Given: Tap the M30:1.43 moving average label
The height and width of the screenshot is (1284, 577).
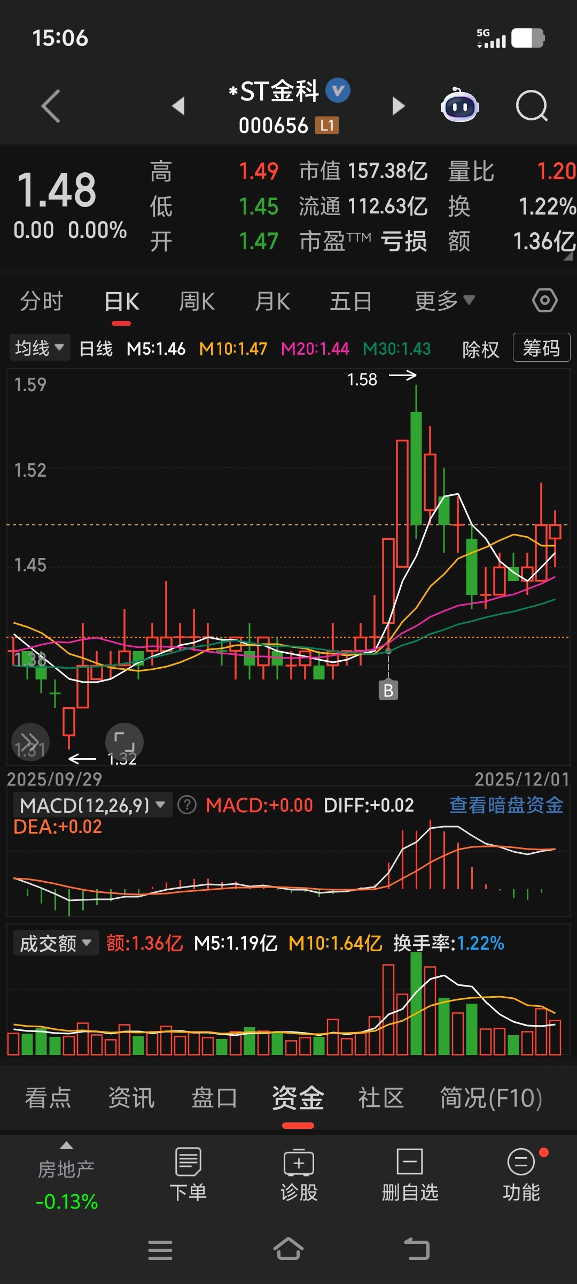Looking at the screenshot, I should pyautogui.click(x=396, y=349).
